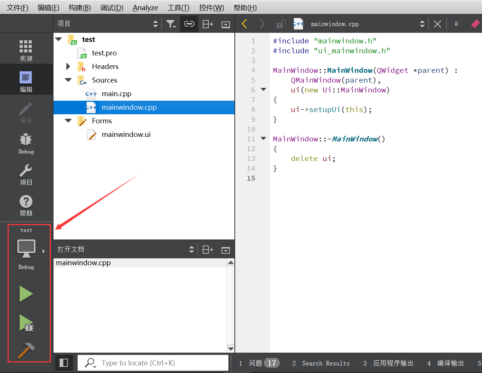The image size is (482, 373).
Task: Switch to Debug mode in sidebar
Action: pos(26,143)
